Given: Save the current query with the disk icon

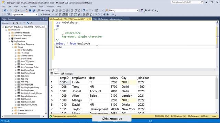Looking at the screenshot, I should (30, 11).
